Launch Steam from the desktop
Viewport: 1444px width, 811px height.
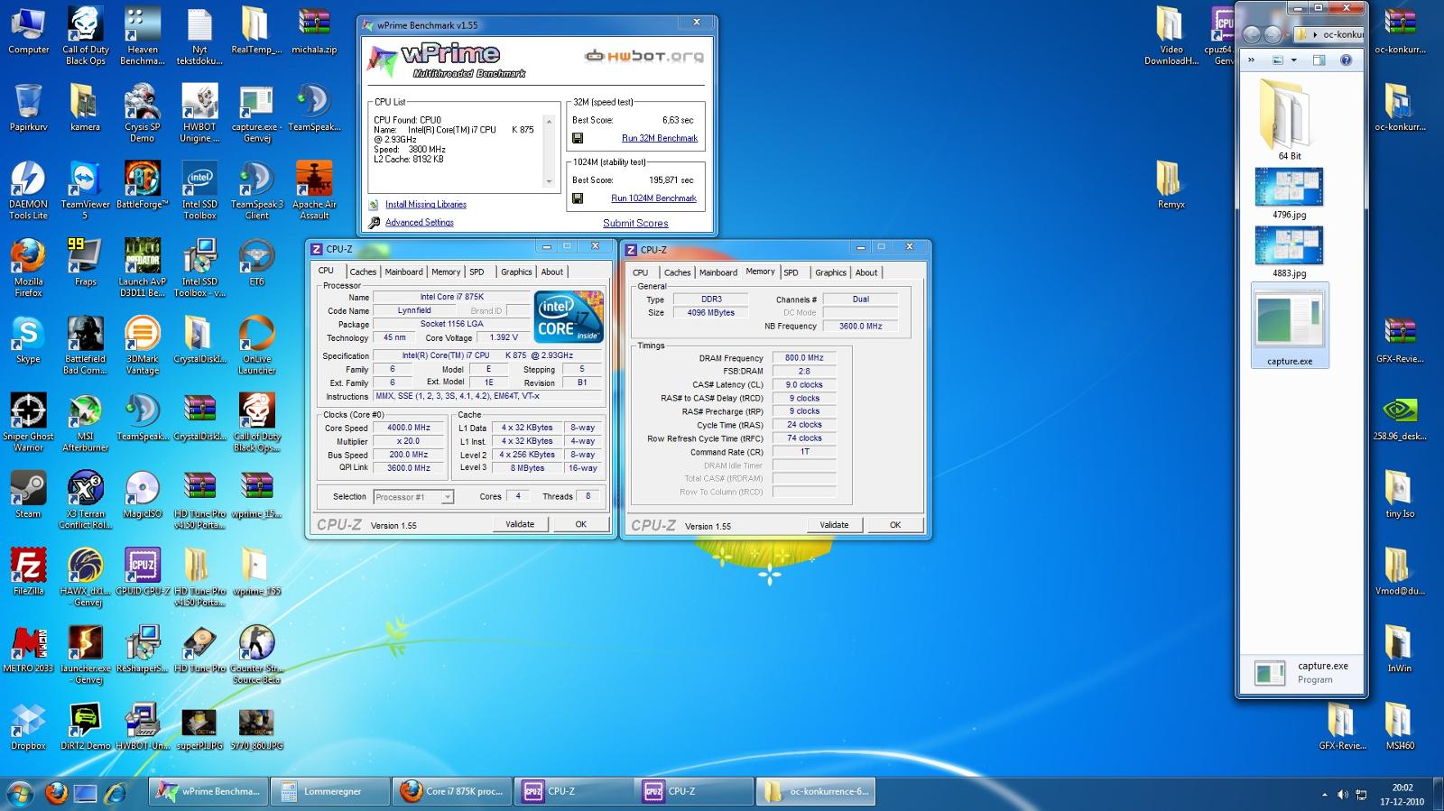click(x=28, y=495)
